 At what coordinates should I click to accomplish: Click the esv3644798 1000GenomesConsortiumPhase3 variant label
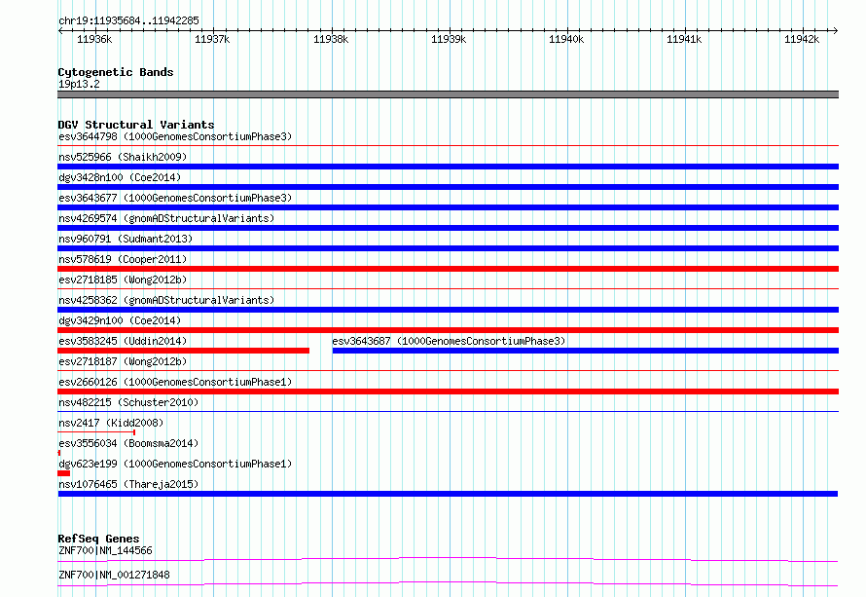coord(175,136)
